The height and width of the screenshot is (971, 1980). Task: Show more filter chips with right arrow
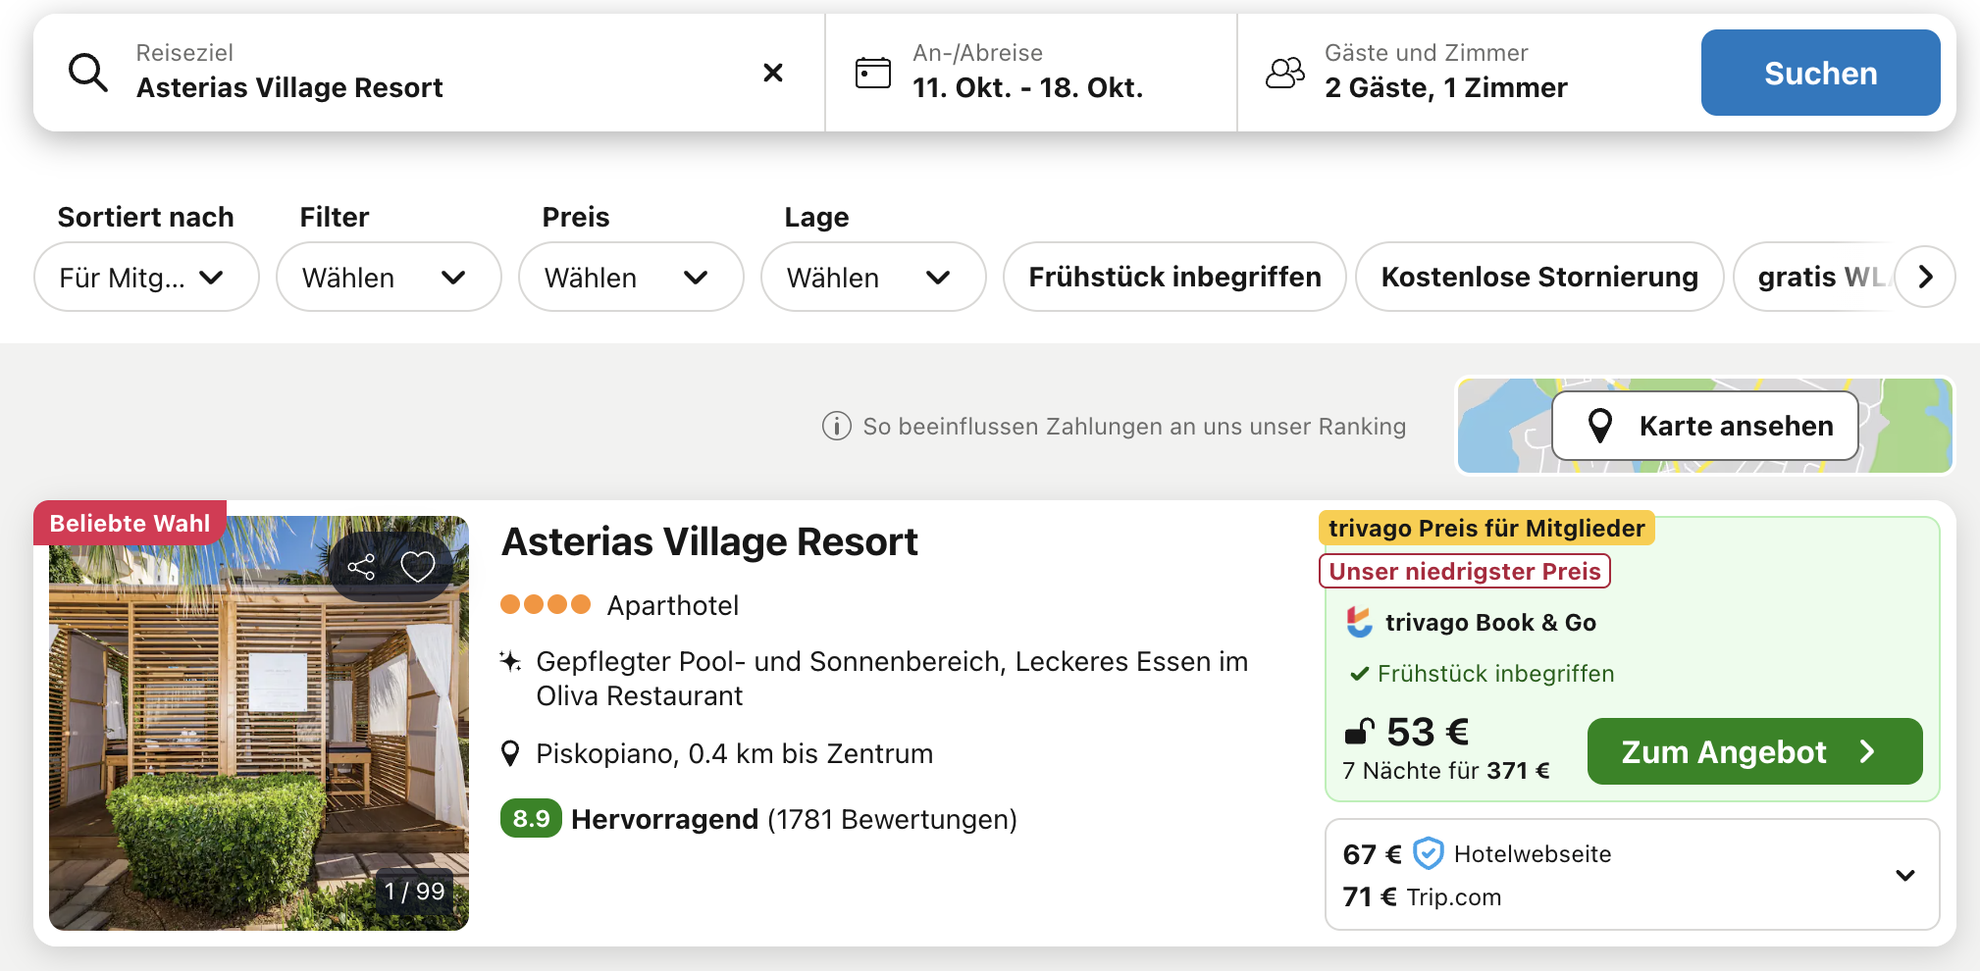tap(1925, 278)
